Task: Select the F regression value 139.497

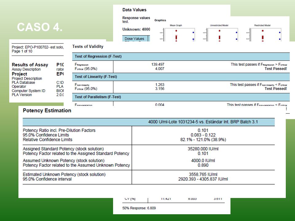Action: click(x=158, y=64)
